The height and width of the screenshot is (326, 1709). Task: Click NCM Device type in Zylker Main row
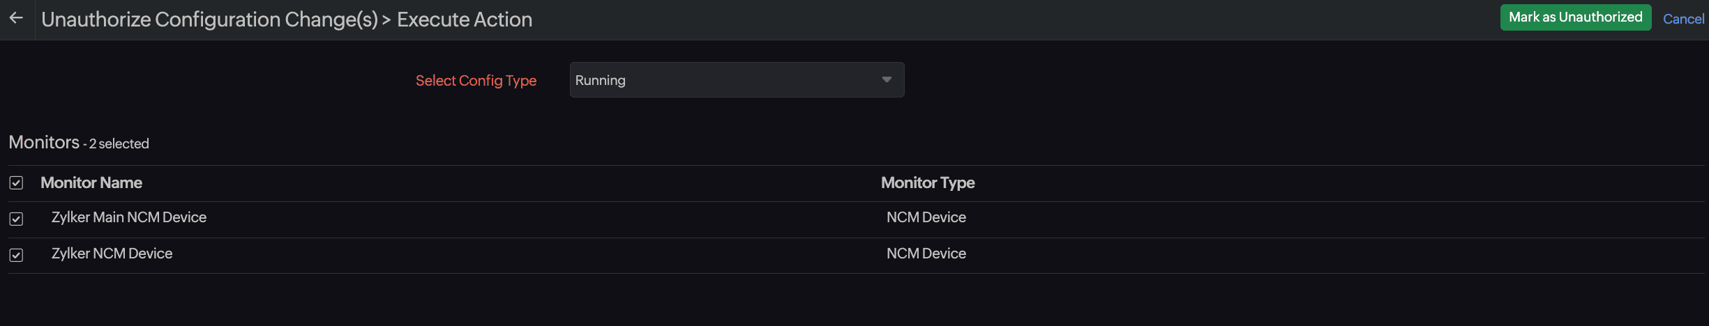point(926,217)
